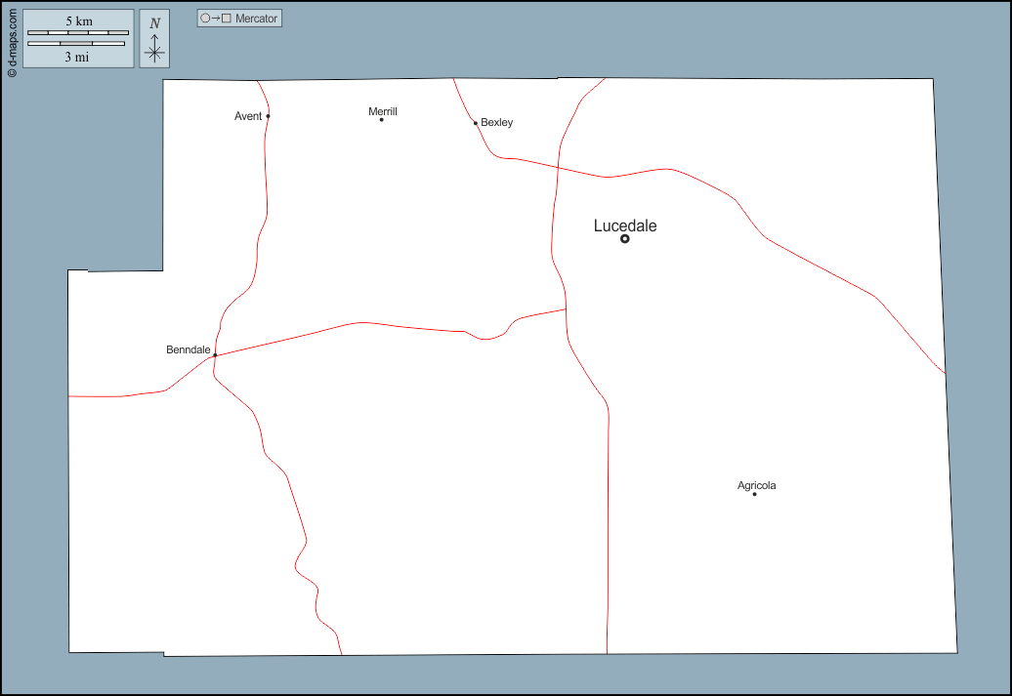
Task: Click the 5 km scale label
Action: click(79, 21)
